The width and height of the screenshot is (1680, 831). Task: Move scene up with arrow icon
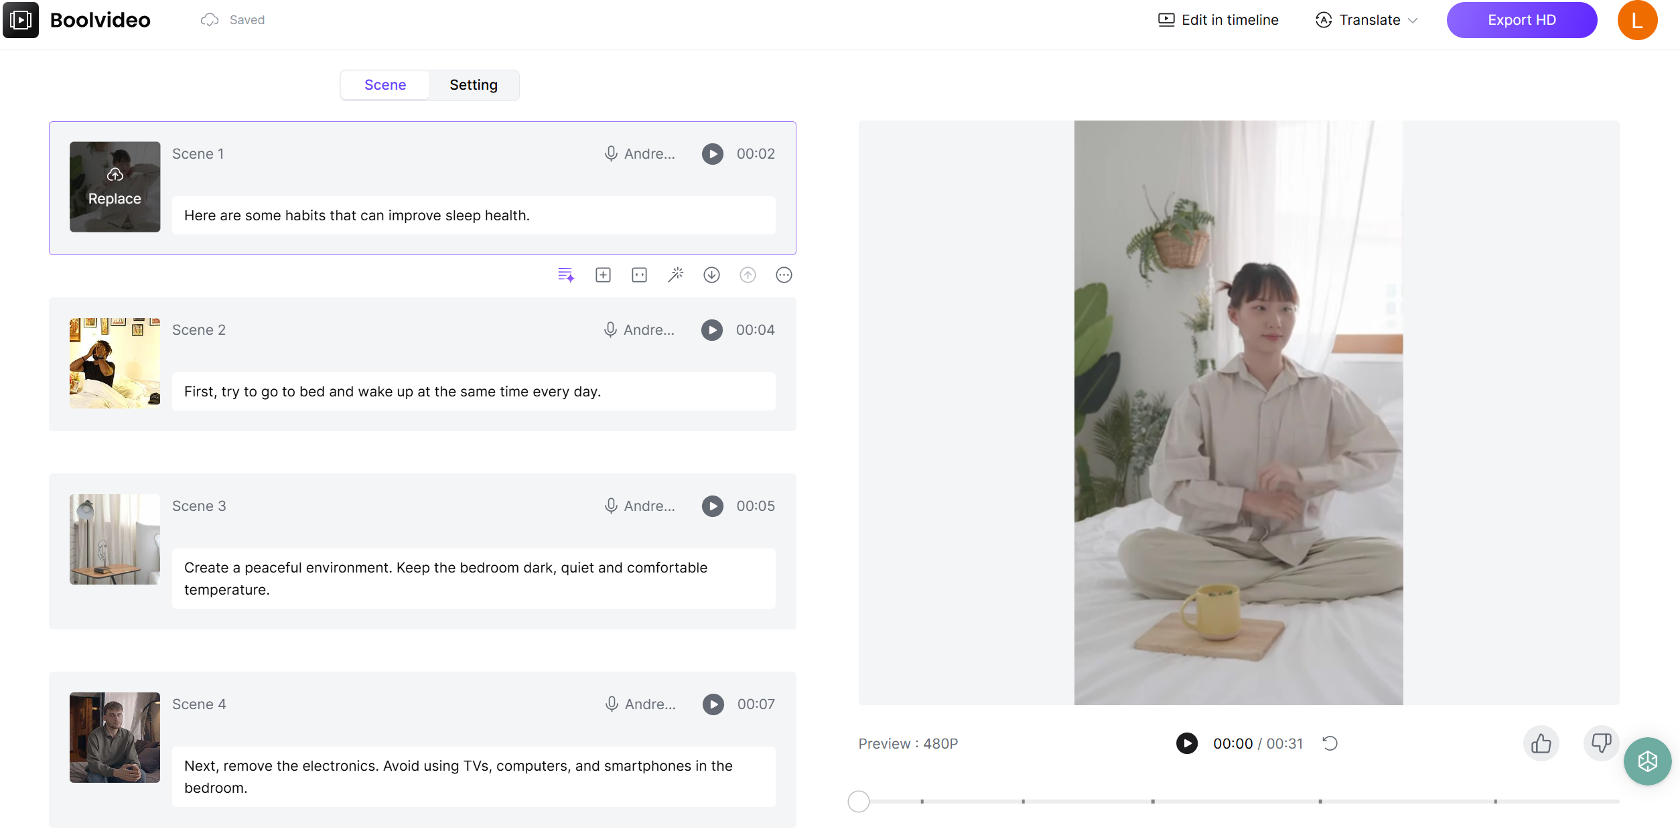tap(748, 275)
